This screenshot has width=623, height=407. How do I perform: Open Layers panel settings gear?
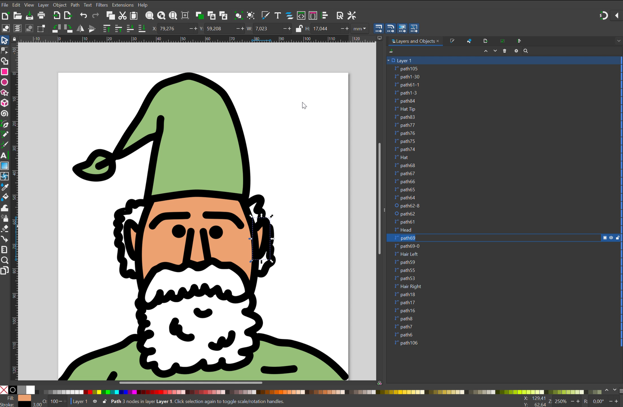(x=516, y=51)
